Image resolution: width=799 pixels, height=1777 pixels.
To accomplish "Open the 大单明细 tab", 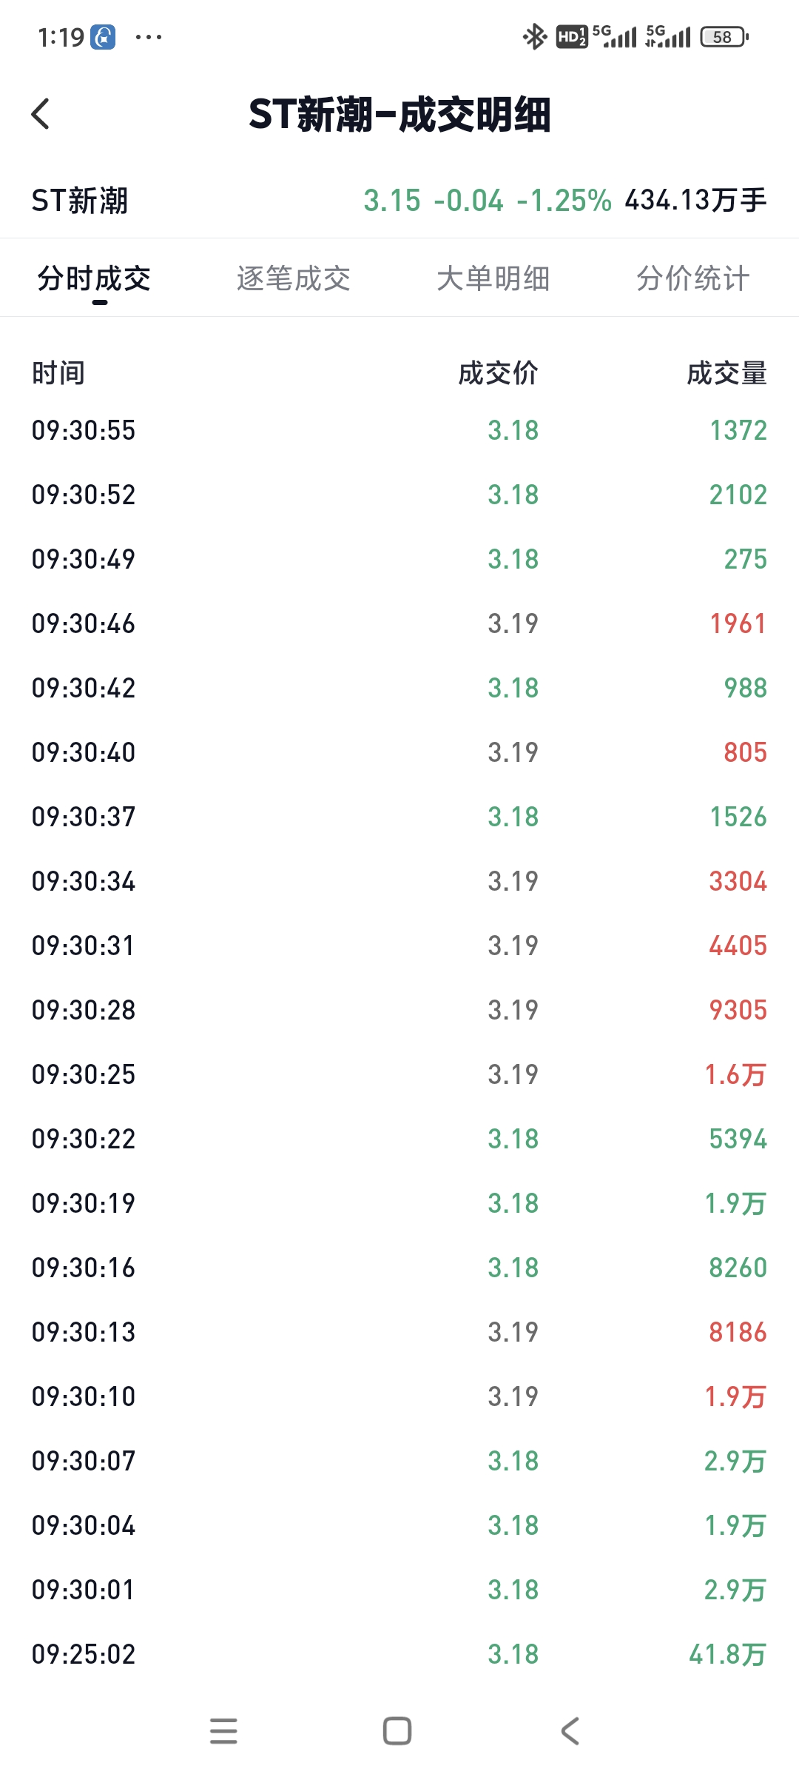I will click(x=493, y=279).
